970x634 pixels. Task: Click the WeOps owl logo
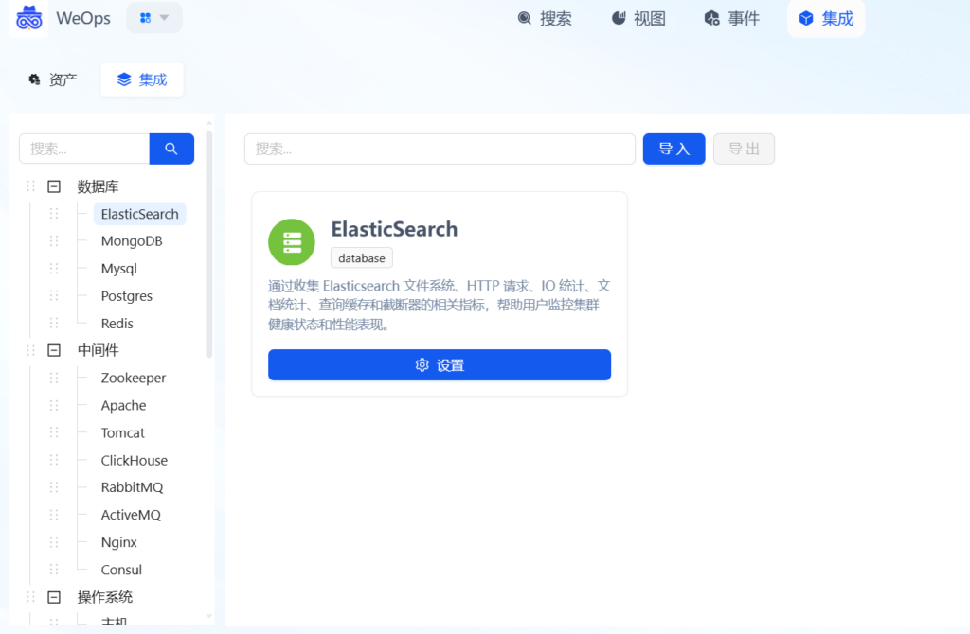click(29, 18)
